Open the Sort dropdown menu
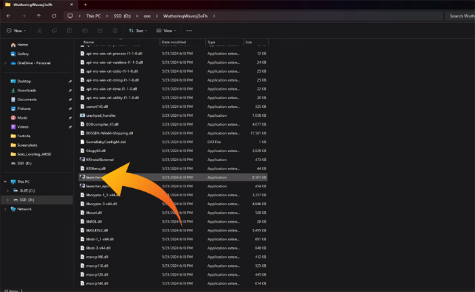The width and height of the screenshot is (475, 292). (x=138, y=31)
